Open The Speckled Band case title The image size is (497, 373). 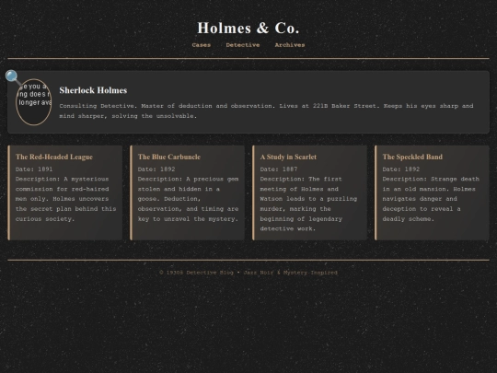pyautogui.click(x=412, y=157)
